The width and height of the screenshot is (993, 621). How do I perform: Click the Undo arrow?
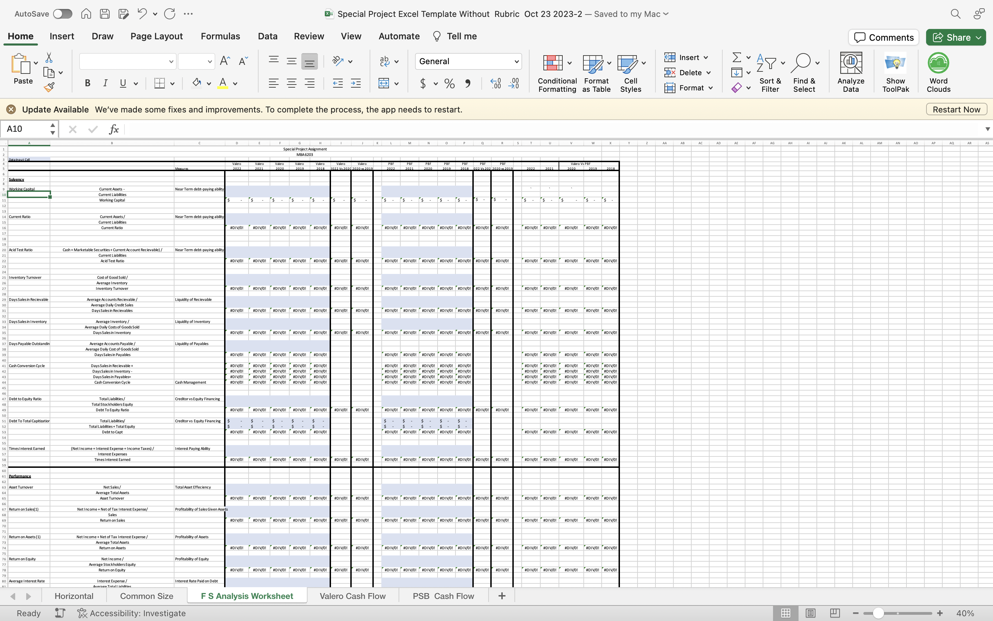click(x=142, y=14)
